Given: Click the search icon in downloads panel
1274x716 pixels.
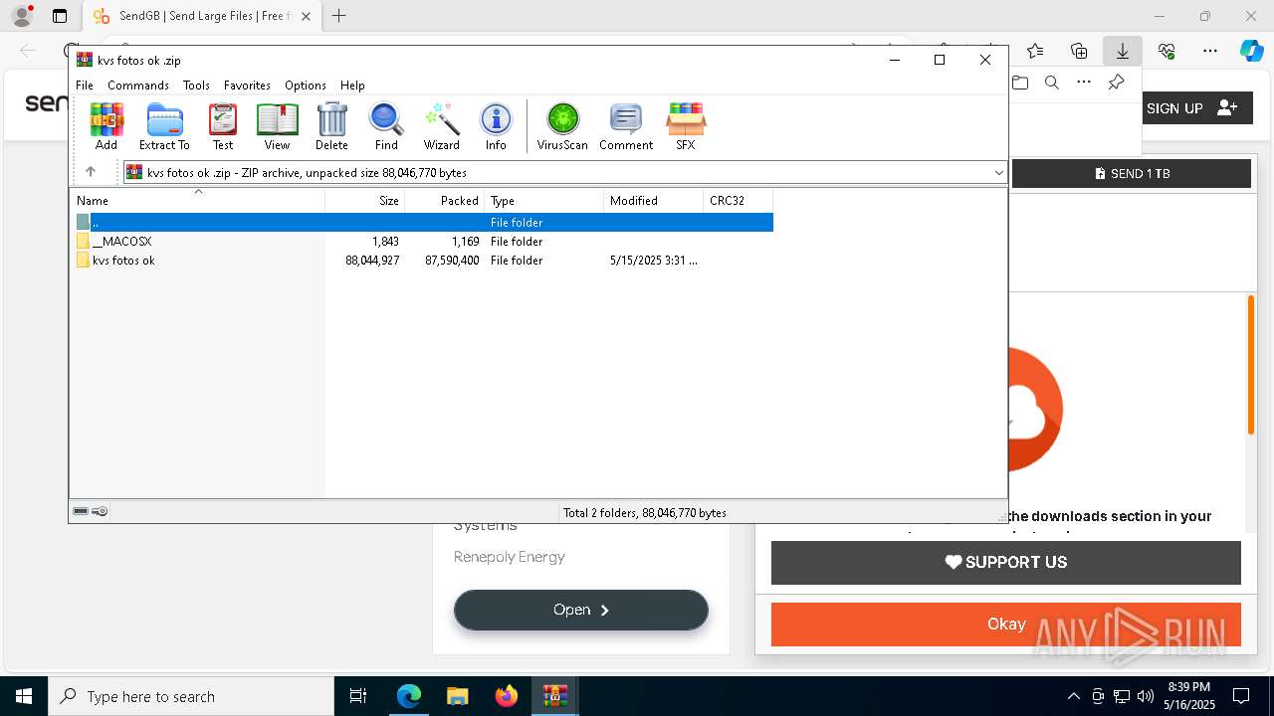Looking at the screenshot, I should [x=1052, y=83].
